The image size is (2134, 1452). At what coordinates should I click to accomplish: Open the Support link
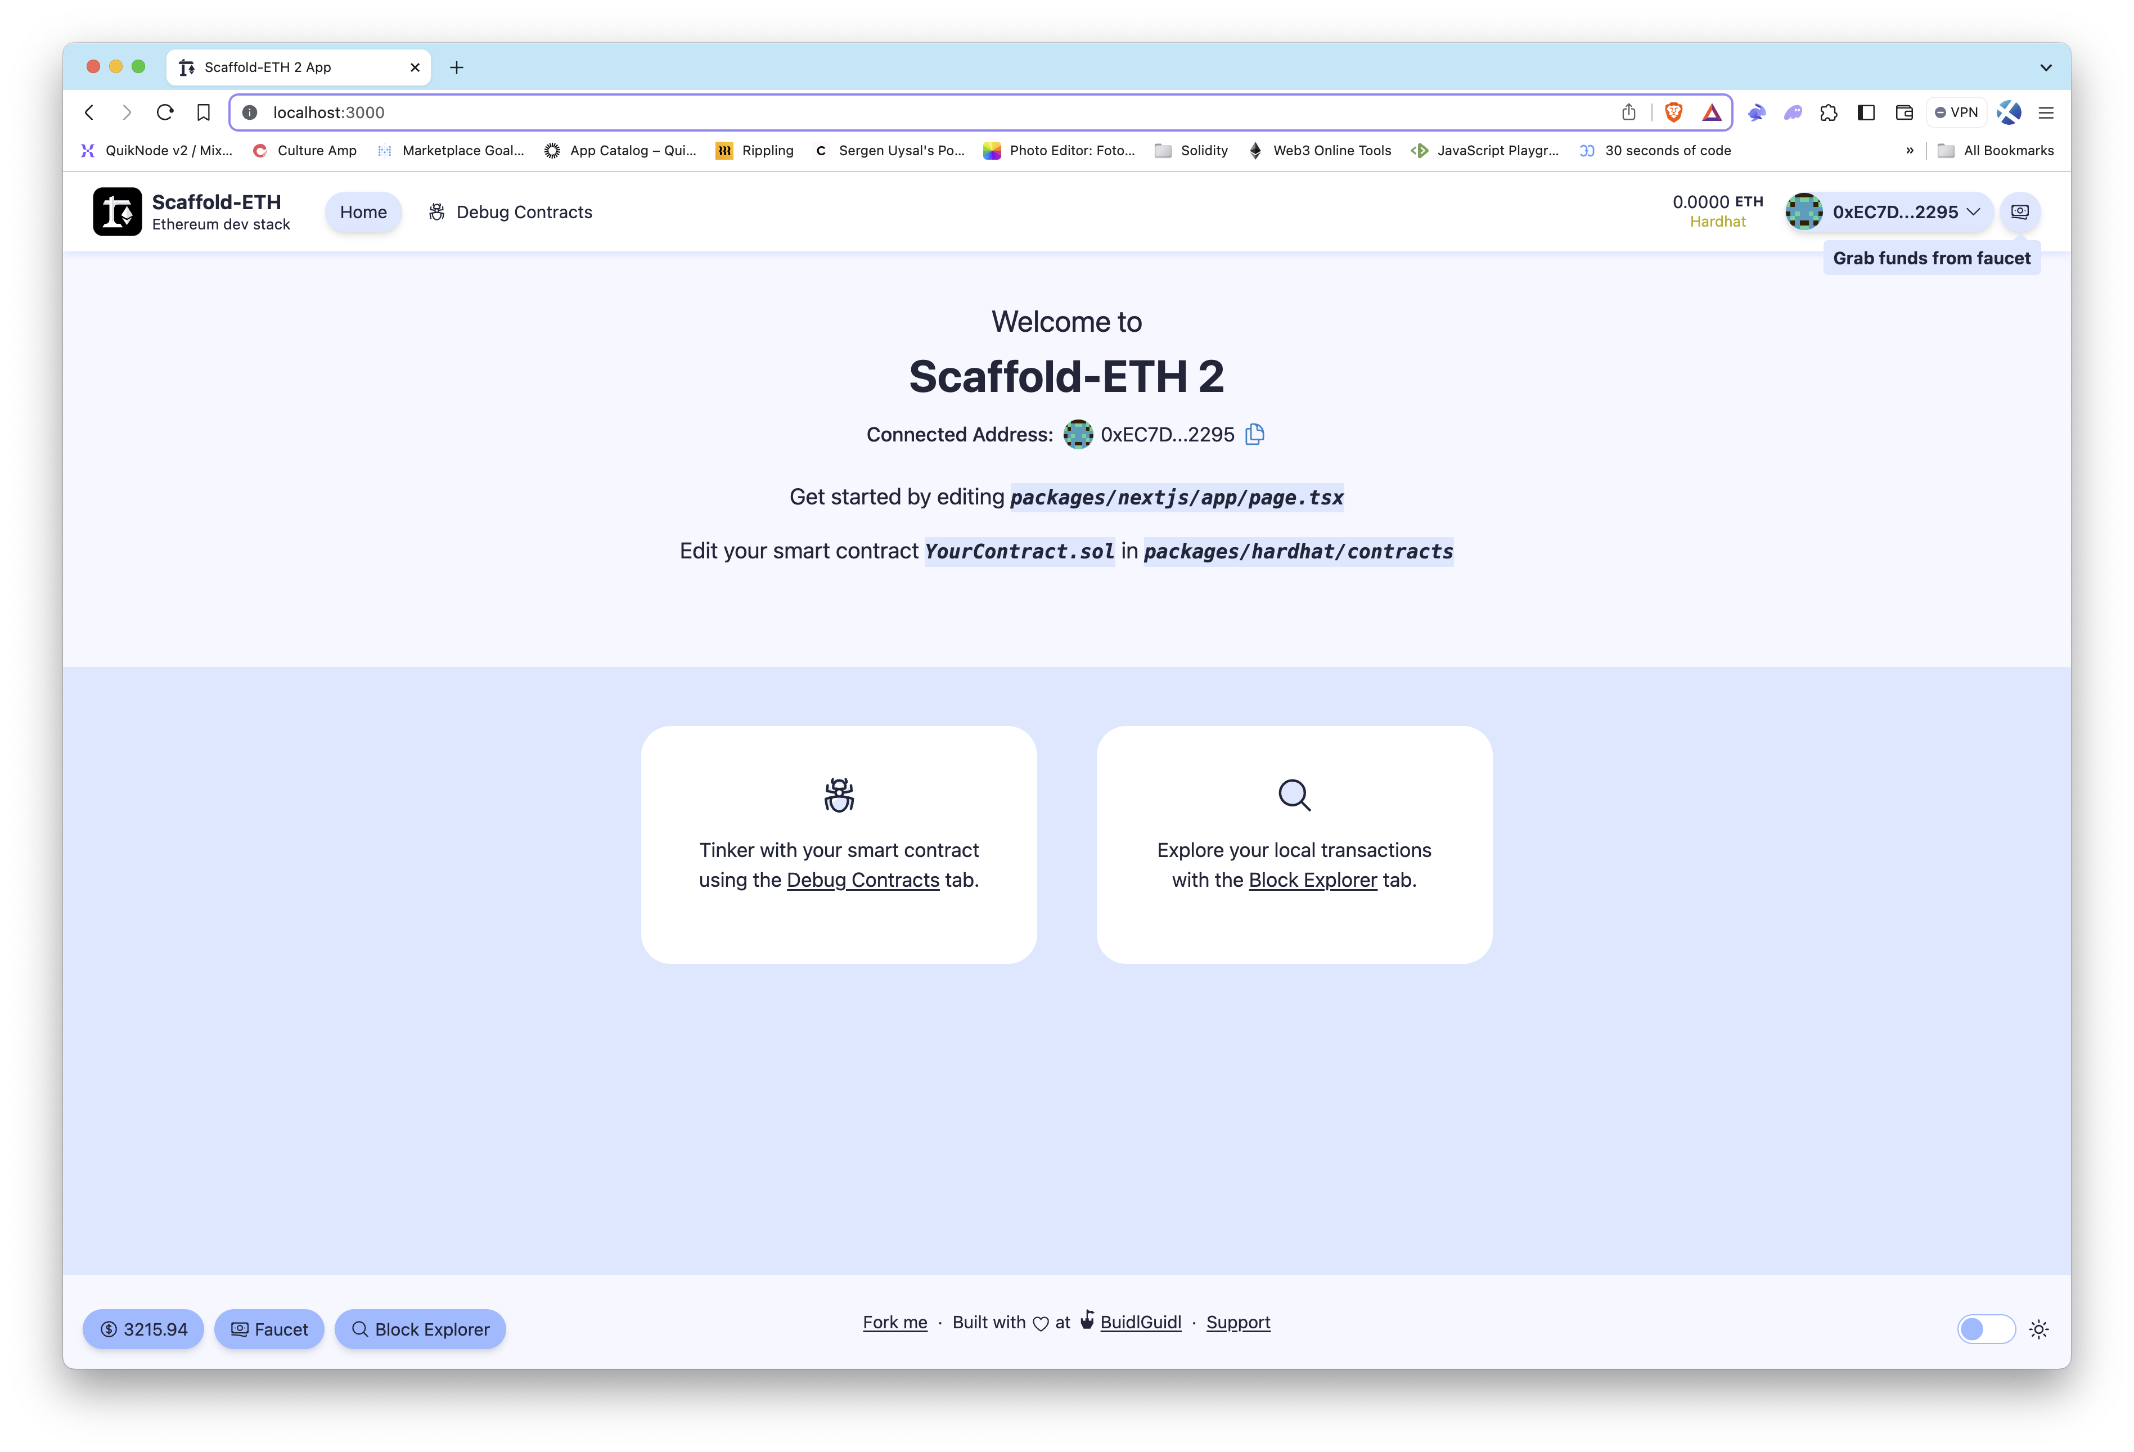click(x=1238, y=1322)
